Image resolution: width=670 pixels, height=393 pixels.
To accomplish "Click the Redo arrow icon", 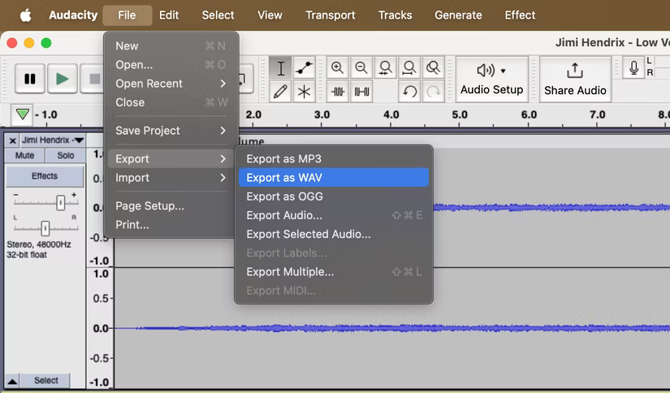I will click(x=434, y=92).
